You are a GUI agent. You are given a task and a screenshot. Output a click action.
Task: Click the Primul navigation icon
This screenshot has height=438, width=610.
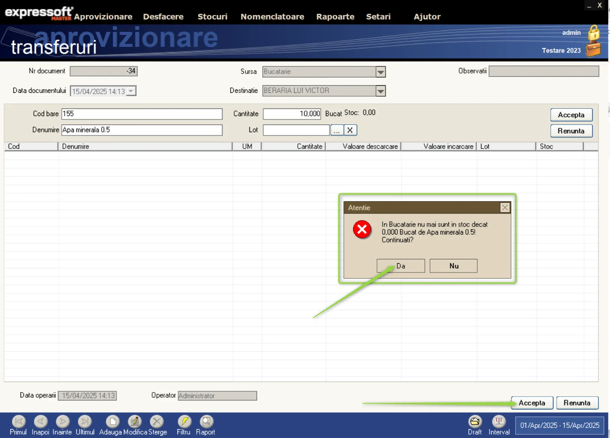(x=18, y=422)
